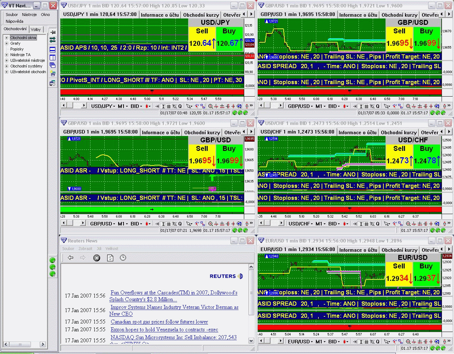Screen dimensions: 454x354
Task: Click the pin icon in the navigator sidebar
Action: point(53,32)
